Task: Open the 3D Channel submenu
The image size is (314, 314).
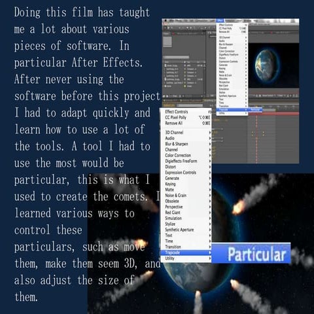Action: click(x=186, y=132)
